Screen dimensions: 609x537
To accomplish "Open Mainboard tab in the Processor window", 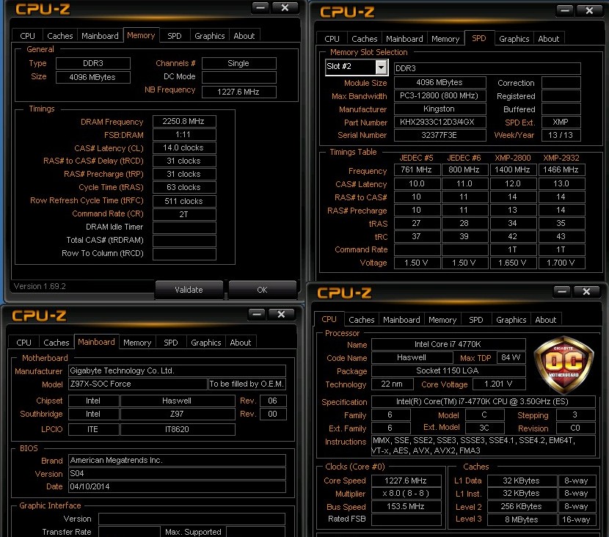I will point(401,320).
